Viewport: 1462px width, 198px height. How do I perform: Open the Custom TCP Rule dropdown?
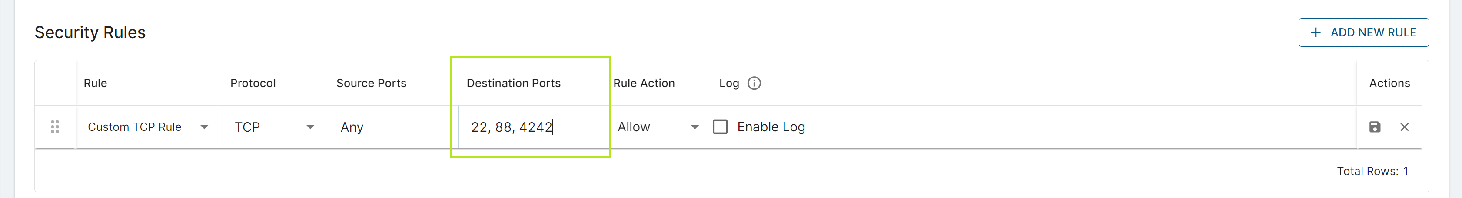click(x=148, y=127)
